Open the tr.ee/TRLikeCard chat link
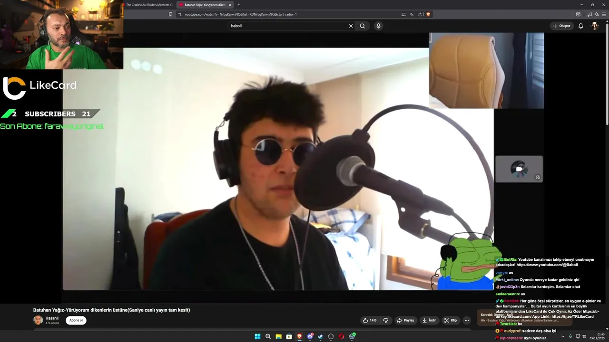609x342 pixels. (x=572, y=316)
